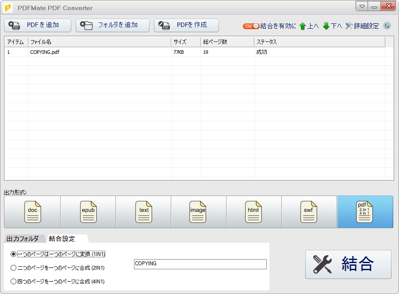The height and width of the screenshot is (294, 399).
Task: Sort by 総ページ数 column header
Action: coord(227,42)
